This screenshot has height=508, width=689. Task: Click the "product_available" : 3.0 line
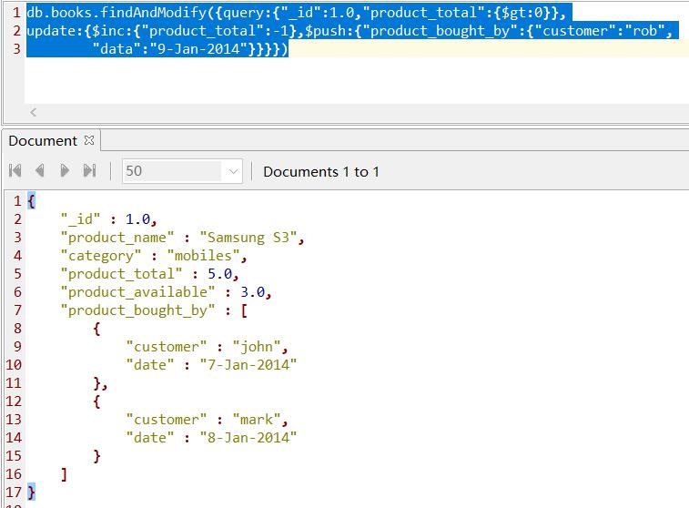coord(166,292)
